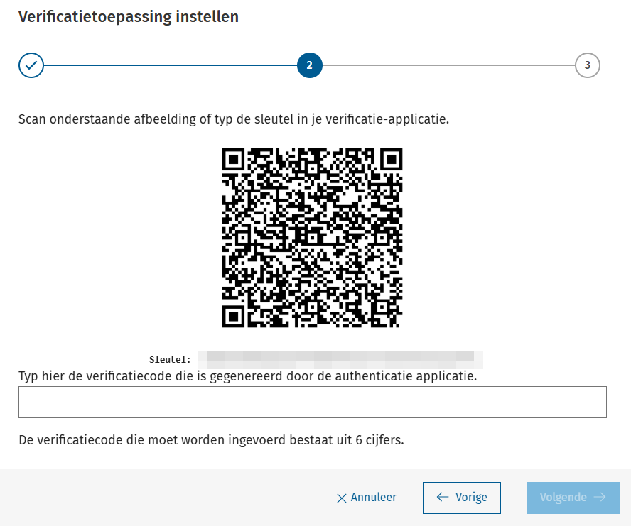This screenshot has width=631, height=526.
Task: Click the grey progress line between steps 2 and 3
Action: tap(448, 65)
